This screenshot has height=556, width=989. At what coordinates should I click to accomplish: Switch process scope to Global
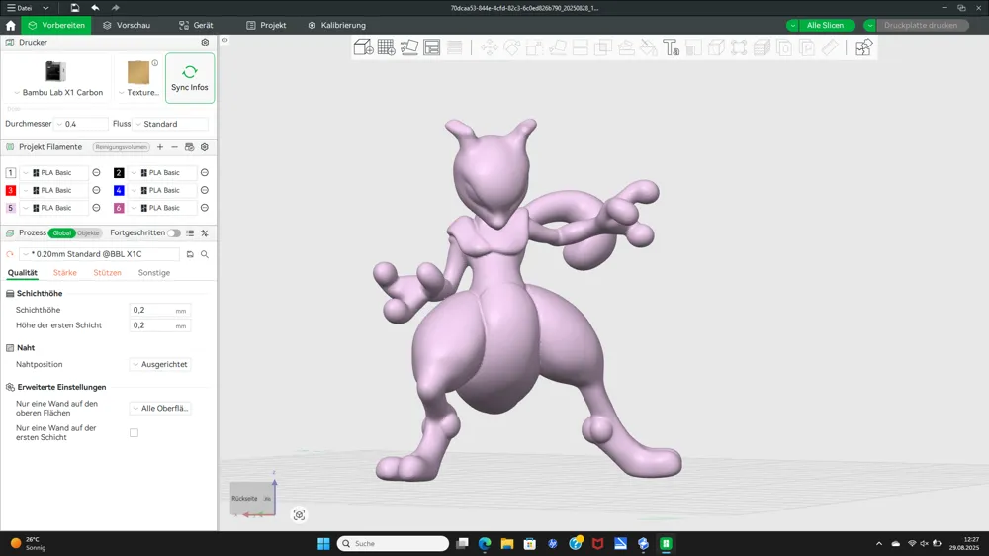point(61,232)
